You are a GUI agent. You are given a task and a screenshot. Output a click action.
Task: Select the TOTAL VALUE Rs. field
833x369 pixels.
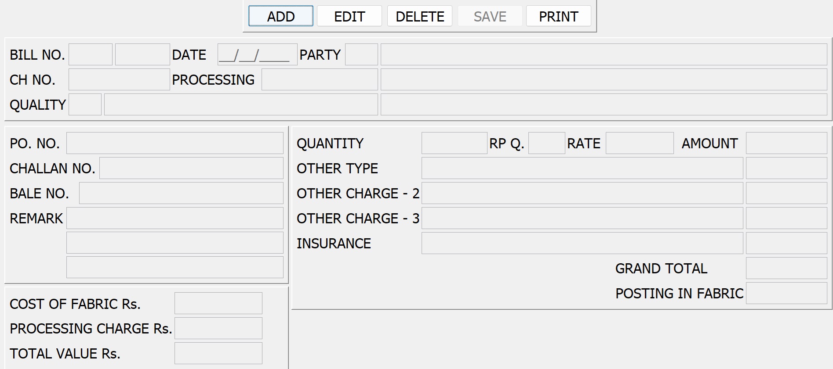(218, 354)
